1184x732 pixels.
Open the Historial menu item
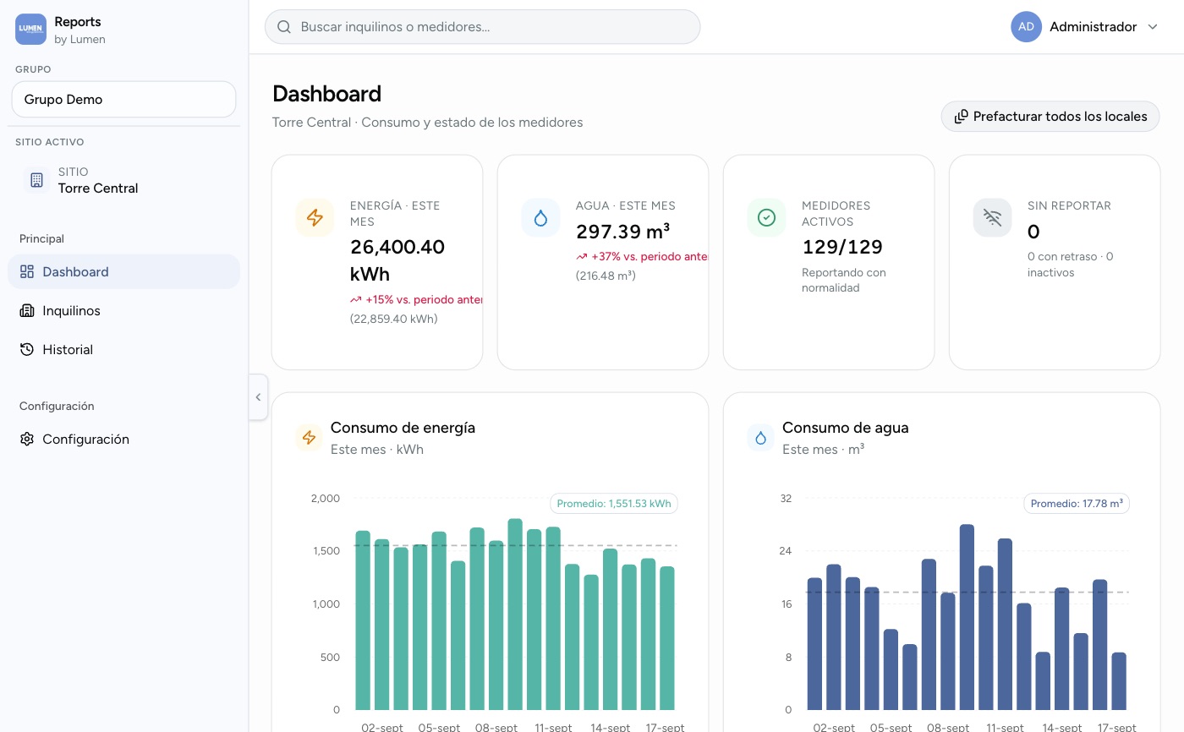pos(123,350)
